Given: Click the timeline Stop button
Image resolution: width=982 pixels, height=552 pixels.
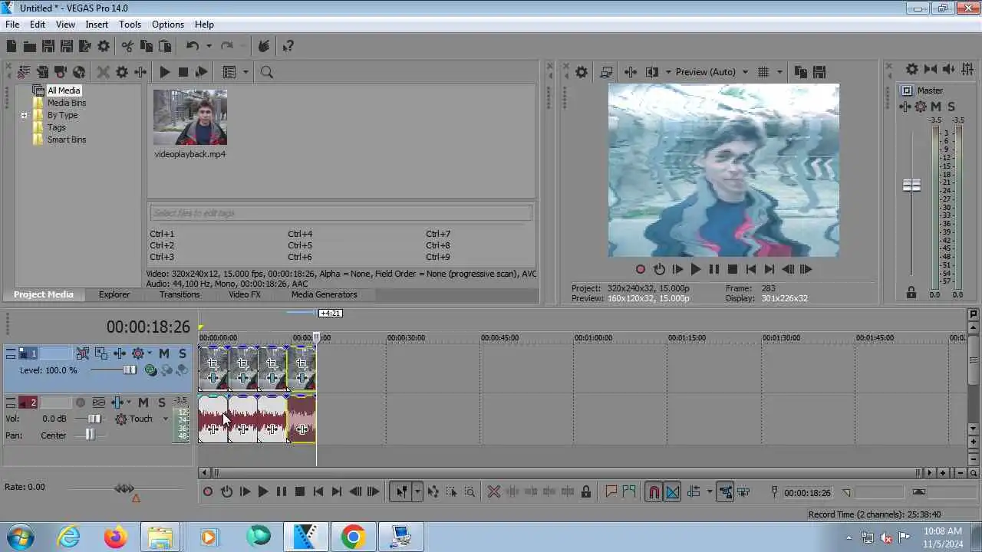Looking at the screenshot, I should 300,492.
